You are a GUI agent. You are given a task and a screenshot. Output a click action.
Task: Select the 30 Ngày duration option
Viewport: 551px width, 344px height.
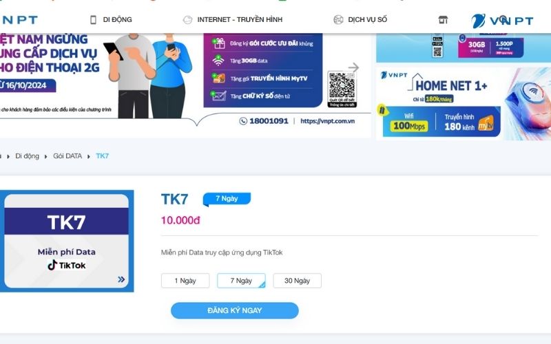297,281
